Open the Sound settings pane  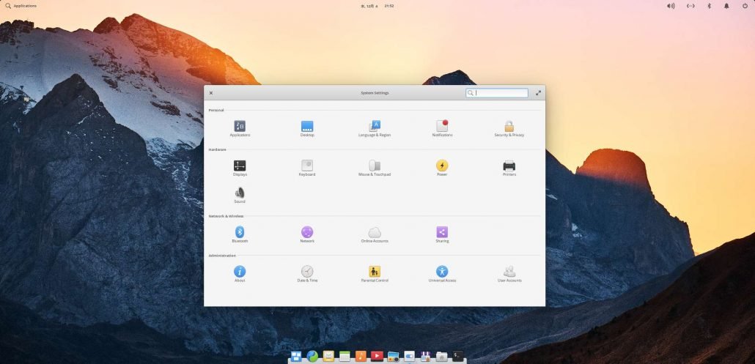click(x=240, y=193)
